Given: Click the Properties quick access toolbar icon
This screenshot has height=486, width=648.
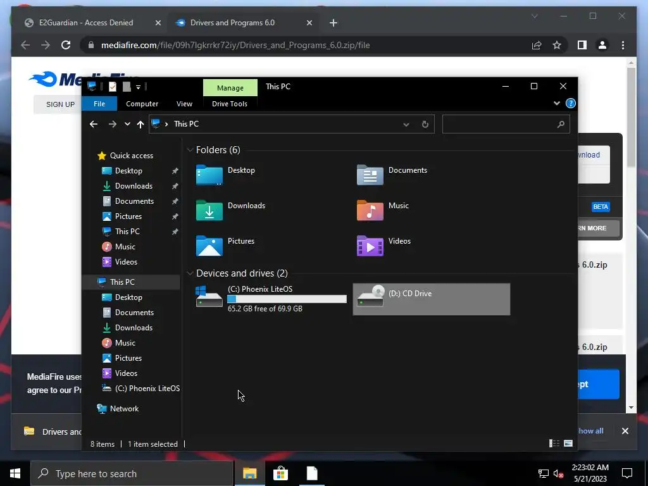Looking at the screenshot, I should pos(113,86).
